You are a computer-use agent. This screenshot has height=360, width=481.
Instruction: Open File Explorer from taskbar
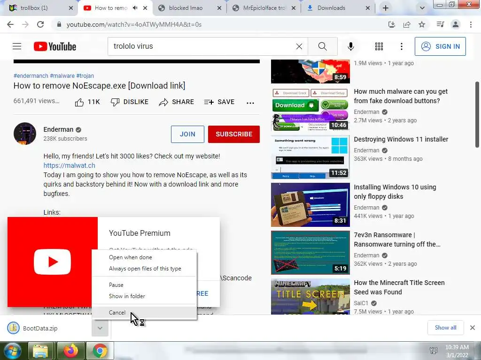tap(40, 351)
